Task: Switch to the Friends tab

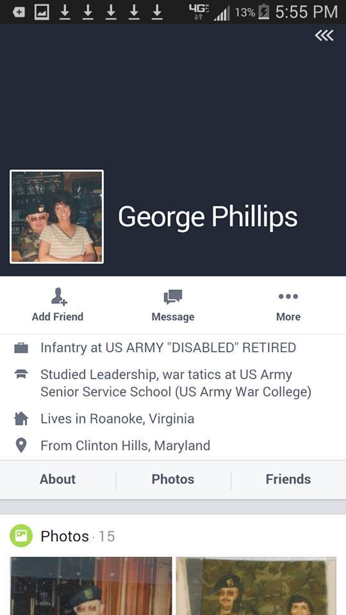Action: point(288,479)
